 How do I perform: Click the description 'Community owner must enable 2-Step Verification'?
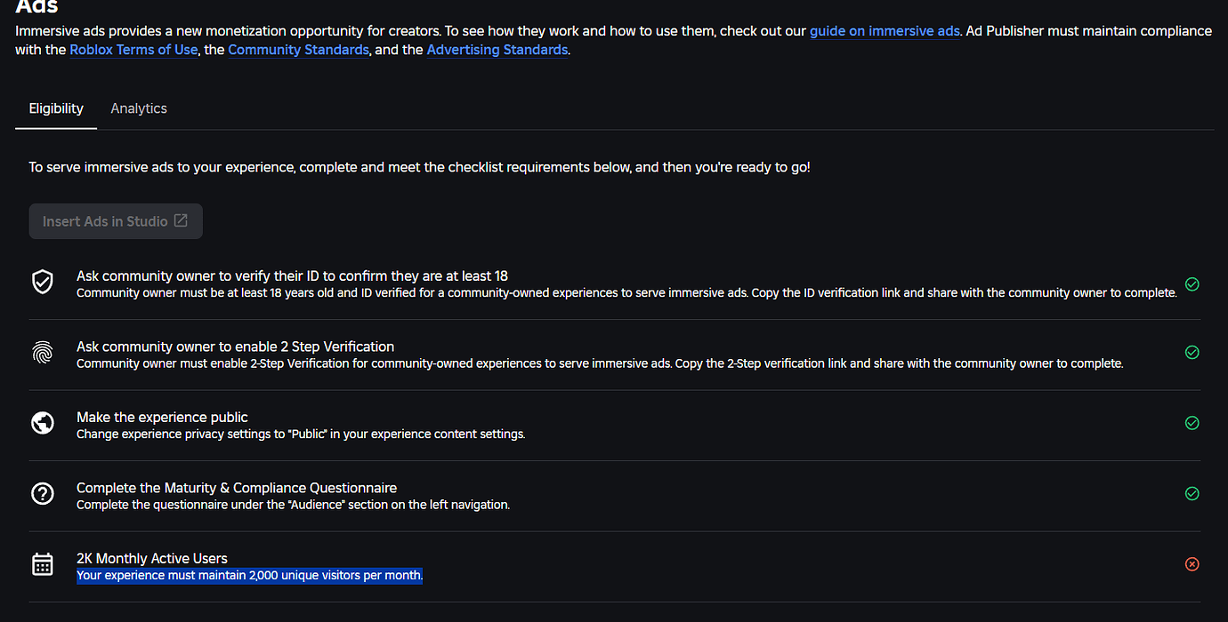600,363
